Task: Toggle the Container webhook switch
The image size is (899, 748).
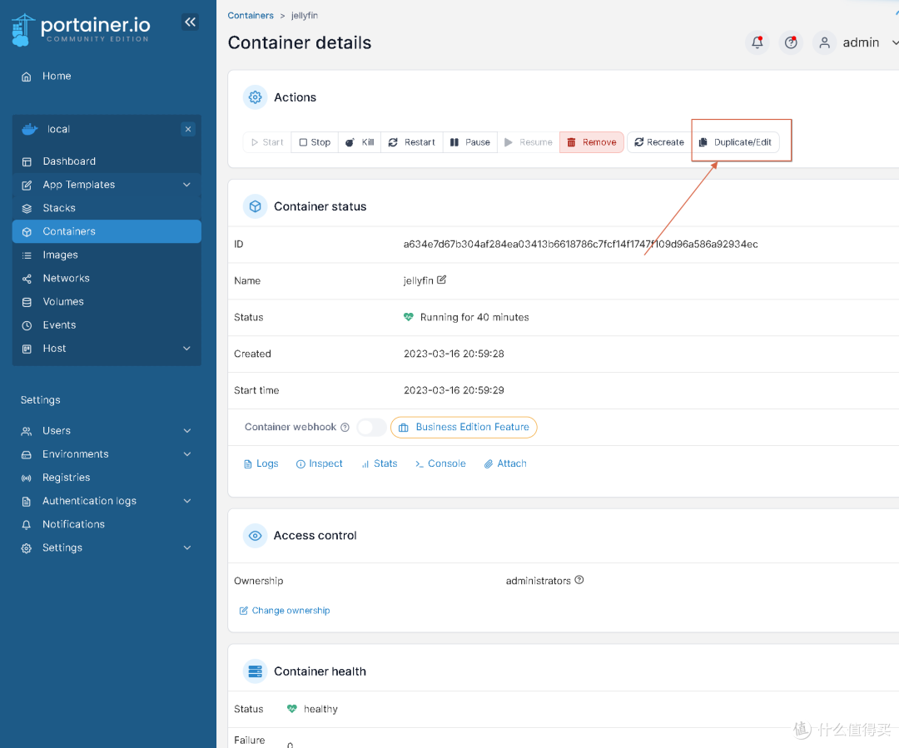Action: (x=371, y=427)
